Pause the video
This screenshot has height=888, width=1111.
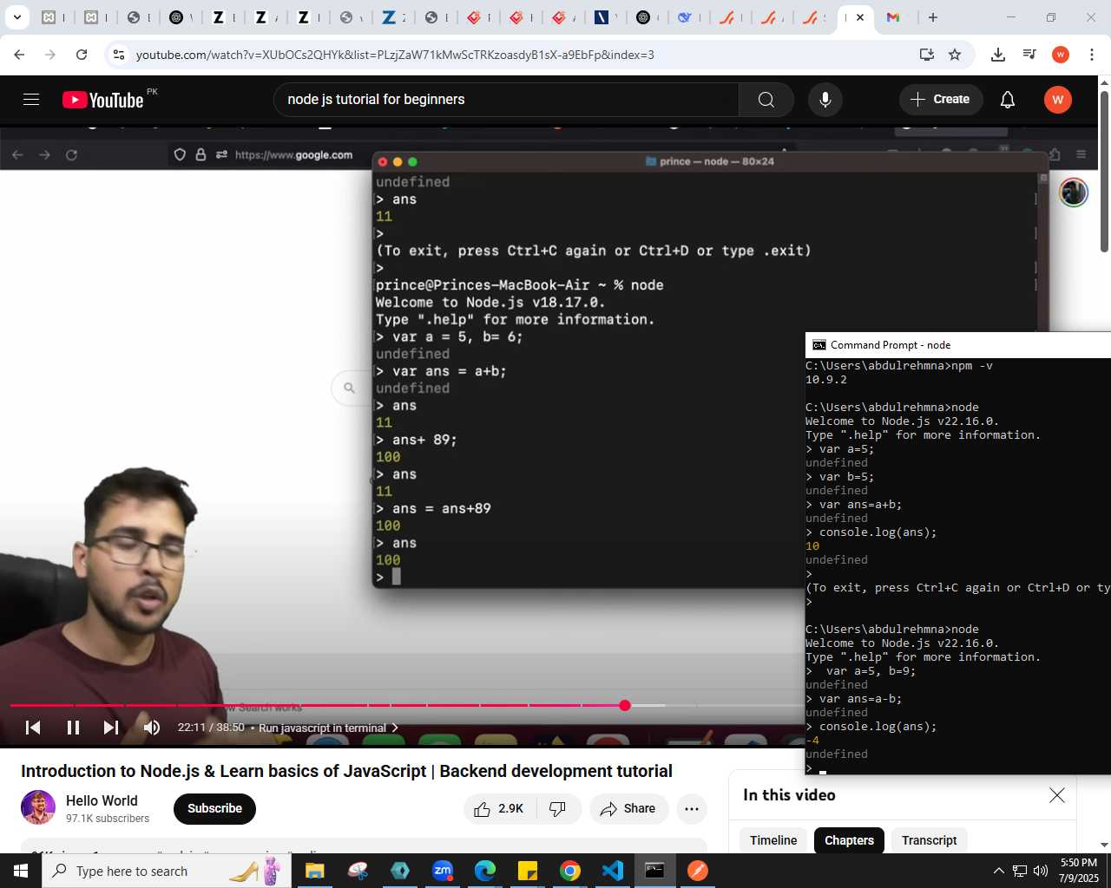[73, 728]
